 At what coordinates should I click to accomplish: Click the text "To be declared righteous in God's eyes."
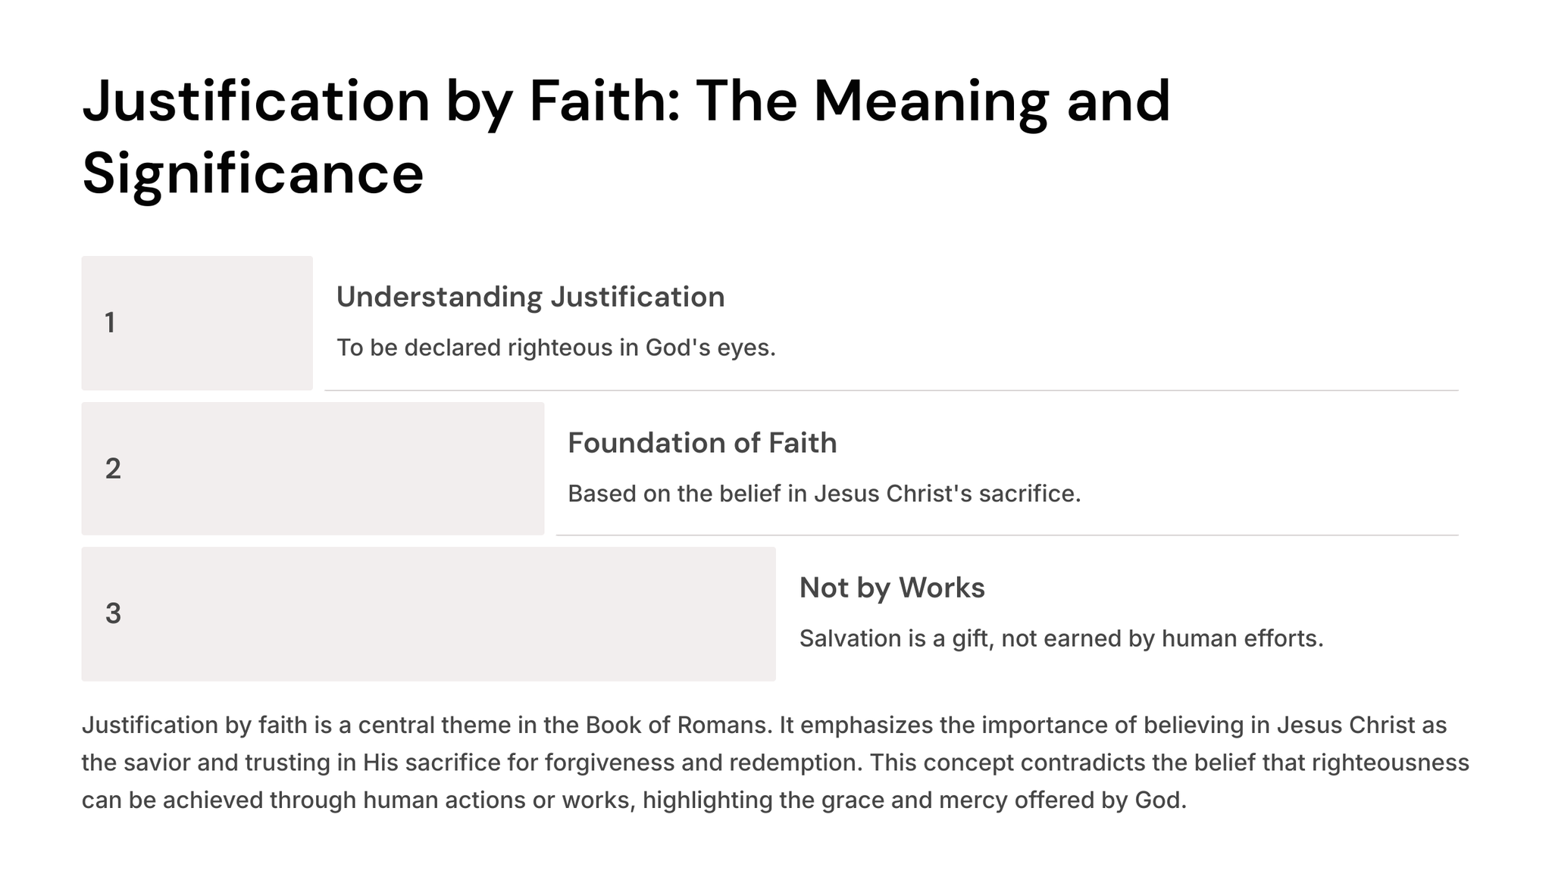[x=555, y=348]
